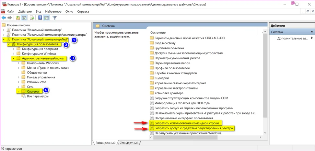Switch to the "Расширенный" tab

[105, 143]
